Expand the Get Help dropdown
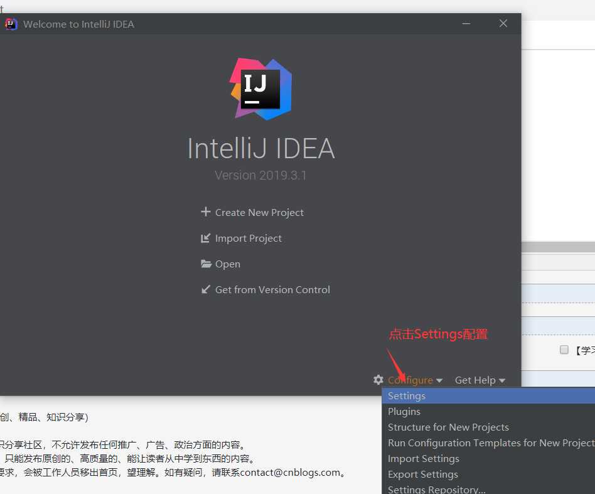The width and height of the screenshot is (595, 494). [x=480, y=380]
